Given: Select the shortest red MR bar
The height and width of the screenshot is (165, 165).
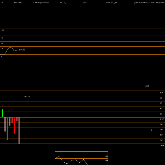Looking at the screenshot, I should (x=17, y=119).
